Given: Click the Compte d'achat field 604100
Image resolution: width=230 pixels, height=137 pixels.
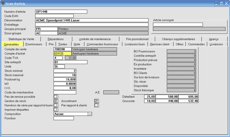Looking at the screenshot, I should tap(63, 53).
